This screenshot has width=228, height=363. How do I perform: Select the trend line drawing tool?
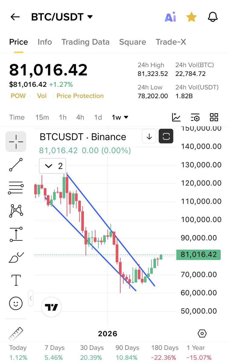pos(16,165)
